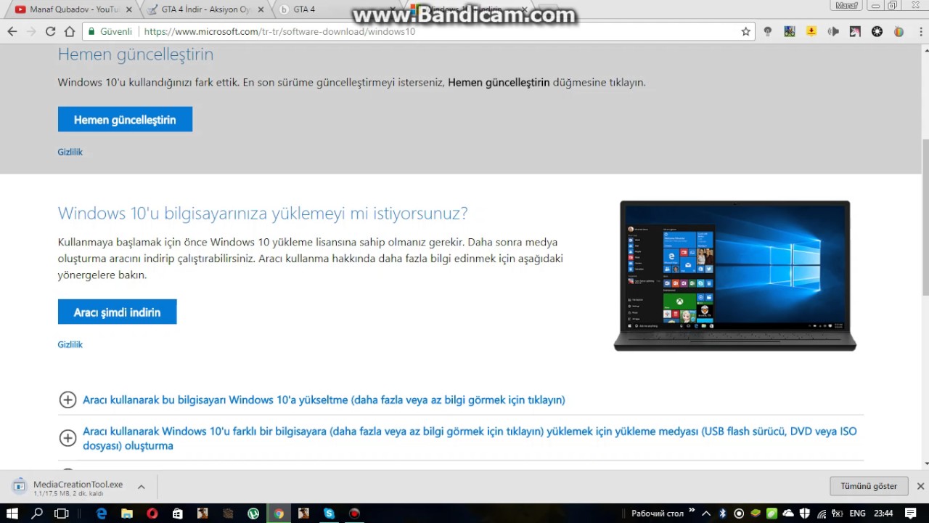Open Microsoft Edge from the taskbar
This screenshot has width=929, height=523.
102,513
